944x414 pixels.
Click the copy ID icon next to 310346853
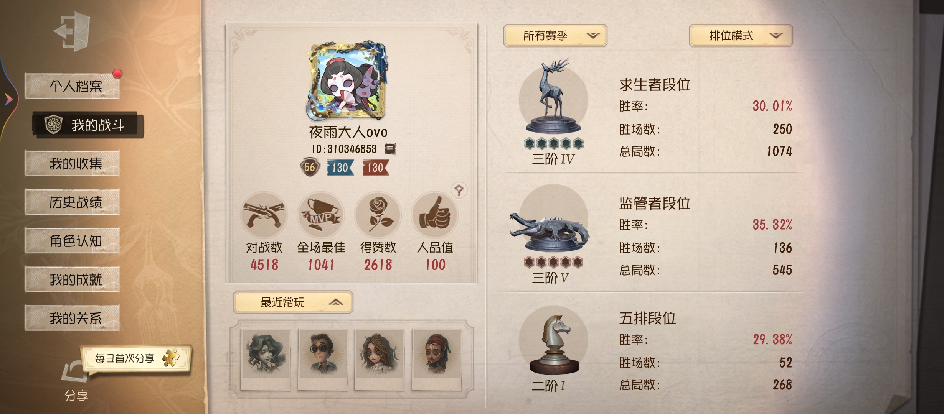tap(390, 149)
